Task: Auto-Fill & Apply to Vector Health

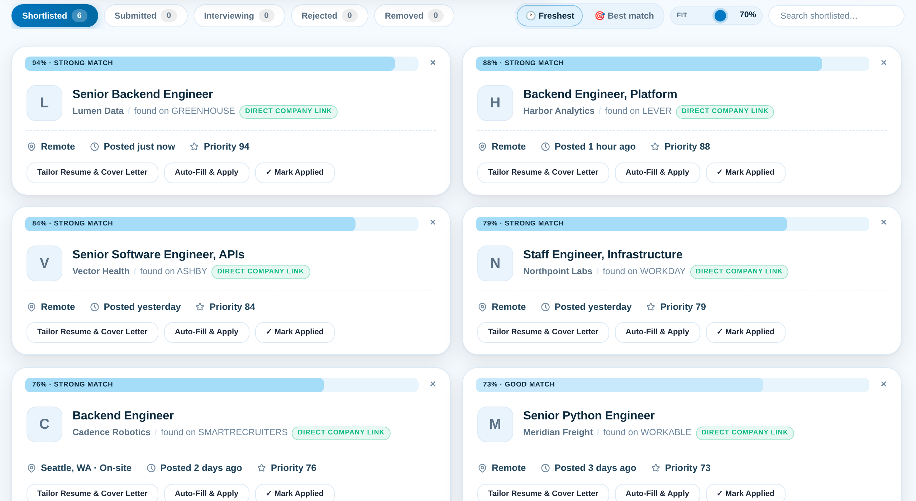Action: click(206, 332)
